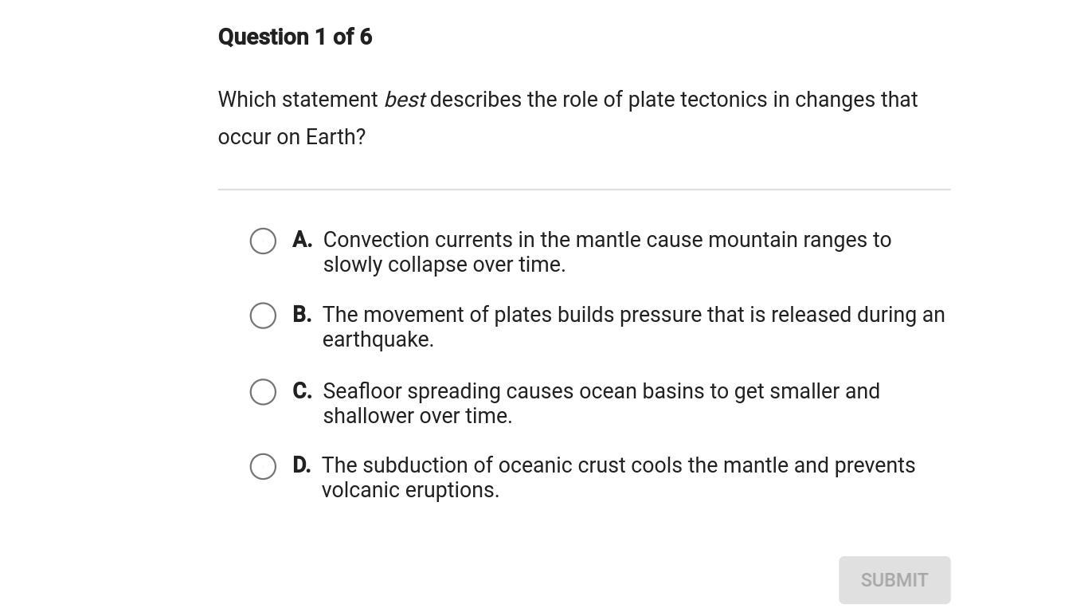This screenshot has width=1088, height=612.
Task: Mark the radio button for option C
Action: [263, 391]
